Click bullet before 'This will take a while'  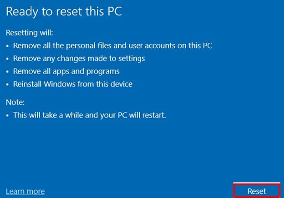[x=7, y=115]
